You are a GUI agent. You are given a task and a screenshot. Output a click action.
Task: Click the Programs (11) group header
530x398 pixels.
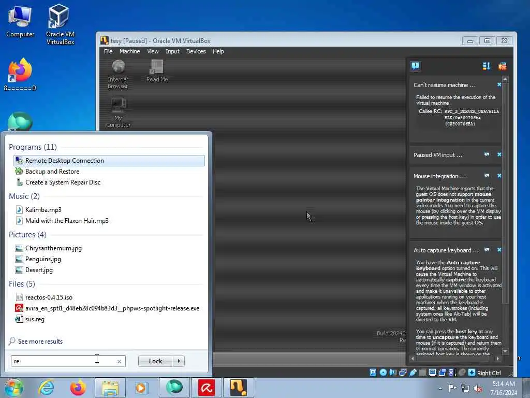coord(33,147)
